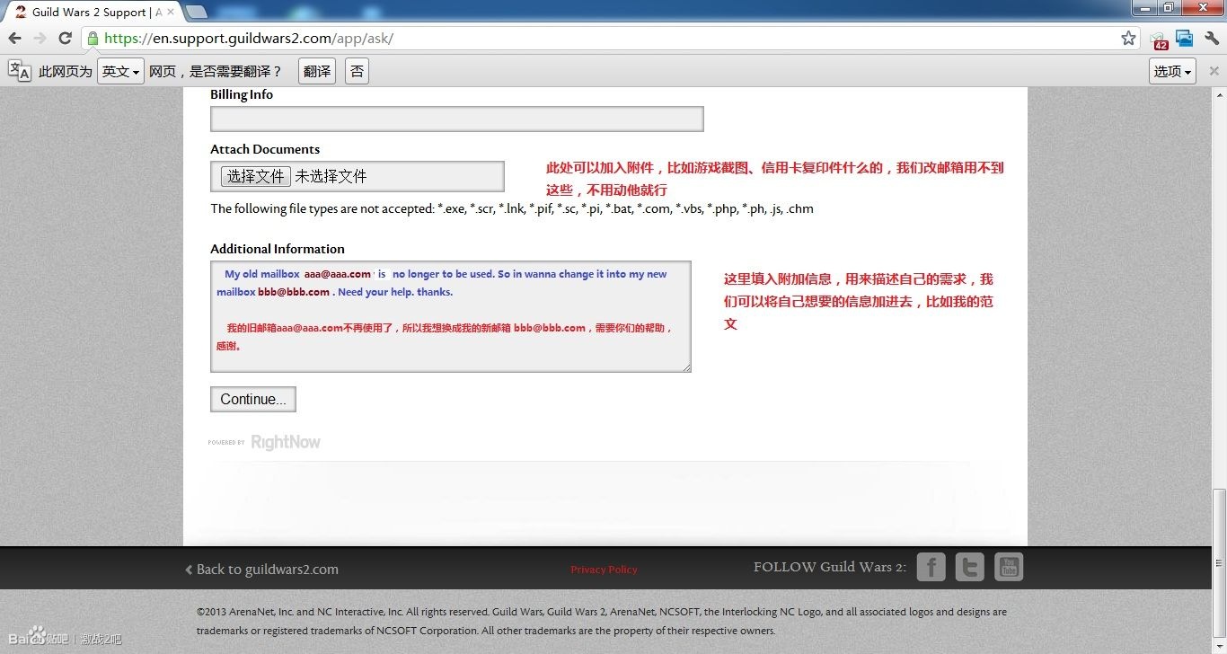
Task: Click the Continue... button
Action: tap(253, 400)
